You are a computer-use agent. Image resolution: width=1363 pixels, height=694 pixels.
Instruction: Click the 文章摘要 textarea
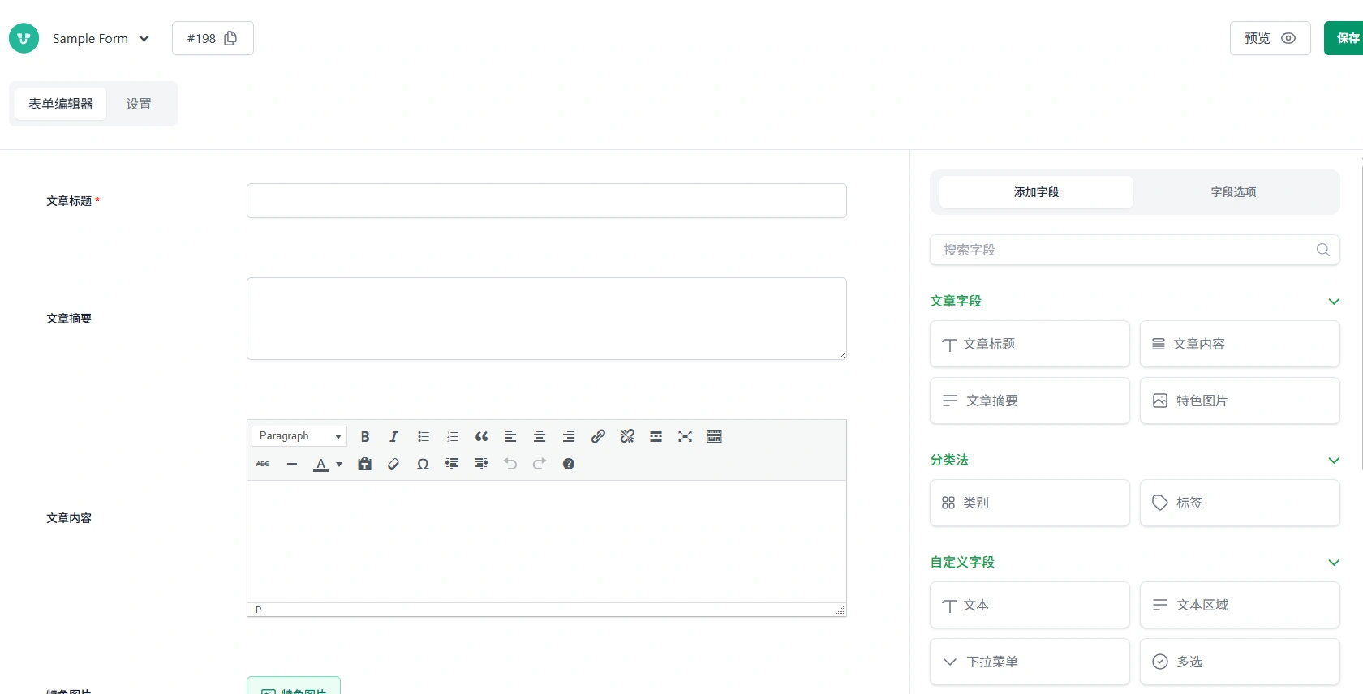pos(547,319)
